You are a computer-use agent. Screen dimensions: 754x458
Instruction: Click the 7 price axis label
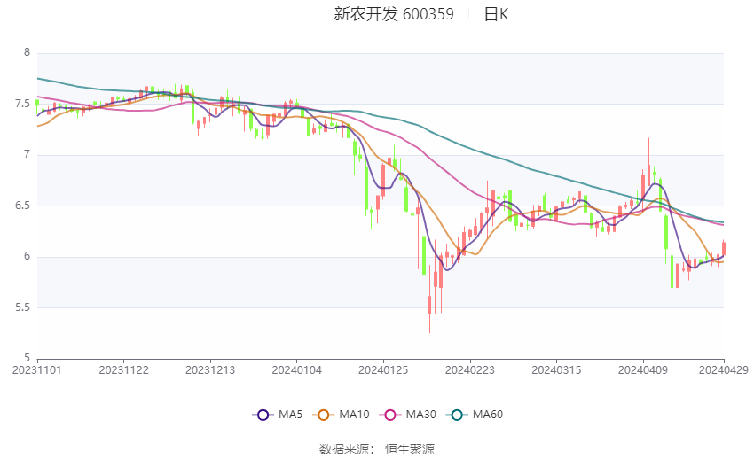tap(27, 155)
